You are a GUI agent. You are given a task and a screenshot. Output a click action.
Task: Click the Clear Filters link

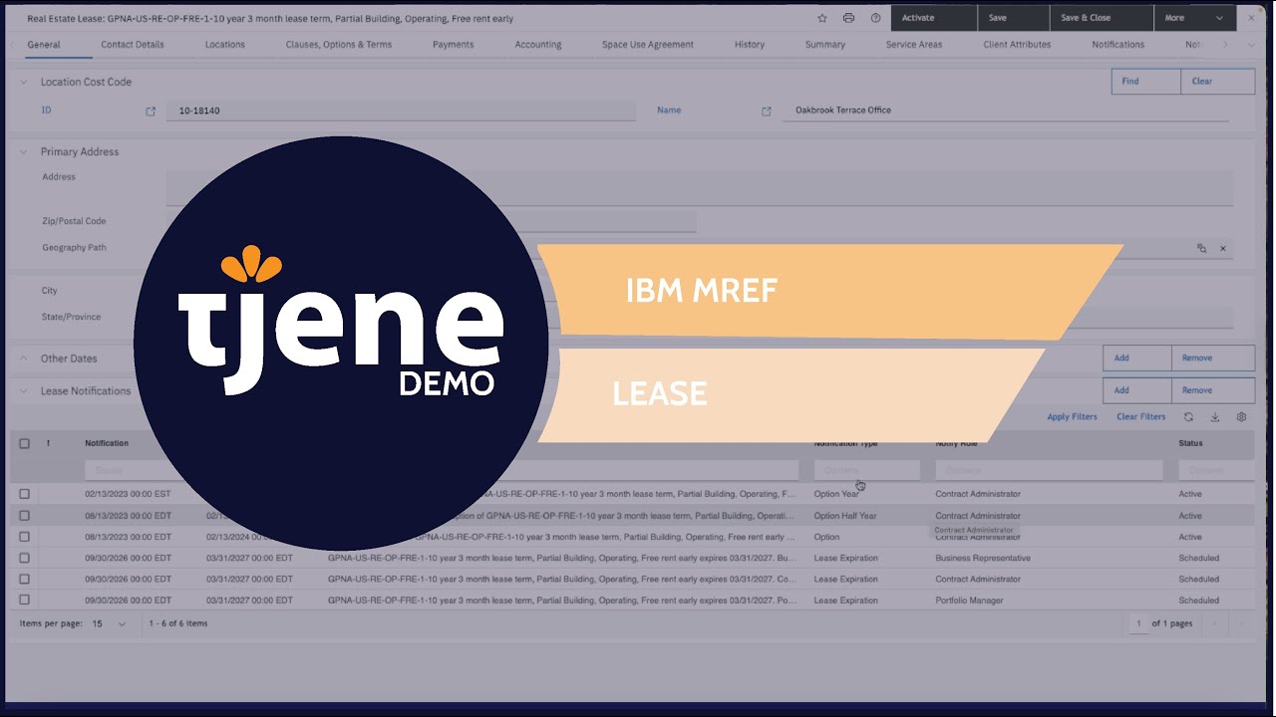(1140, 417)
